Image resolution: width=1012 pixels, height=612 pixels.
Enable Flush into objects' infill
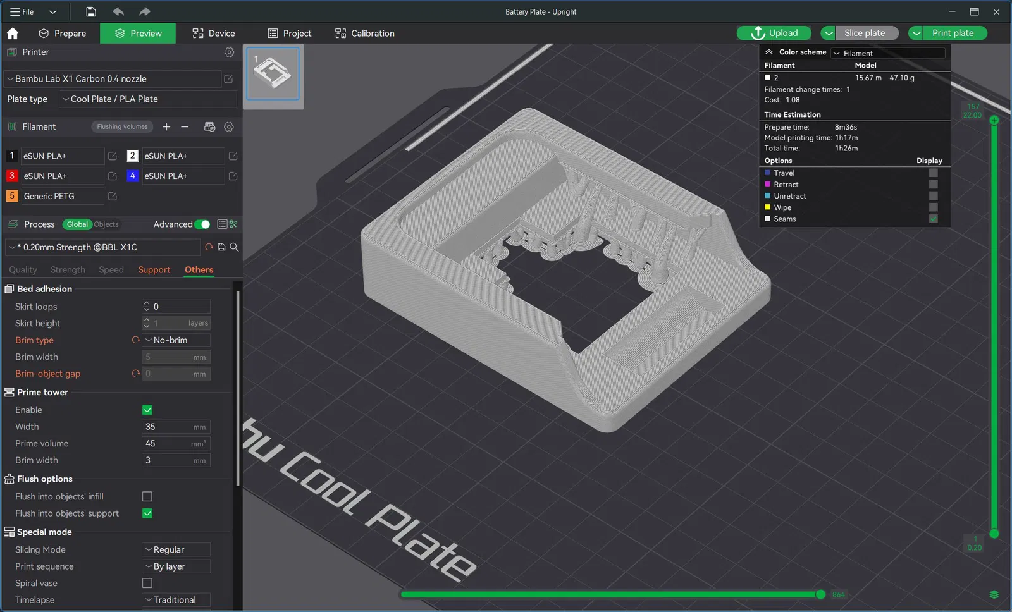click(x=147, y=496)
